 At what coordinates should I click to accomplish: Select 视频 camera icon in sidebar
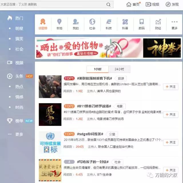(10, 63)
